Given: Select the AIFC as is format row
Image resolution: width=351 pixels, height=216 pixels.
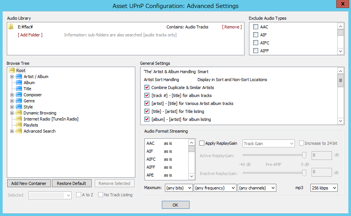Looking at the screenshot, I should point(167,159).
